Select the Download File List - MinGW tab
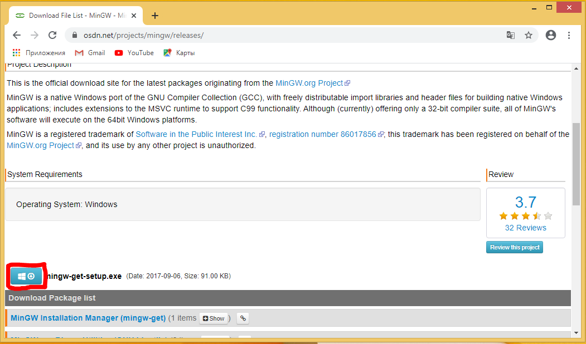This screenshot has width=586, height=344. click(x=76, y=16)
